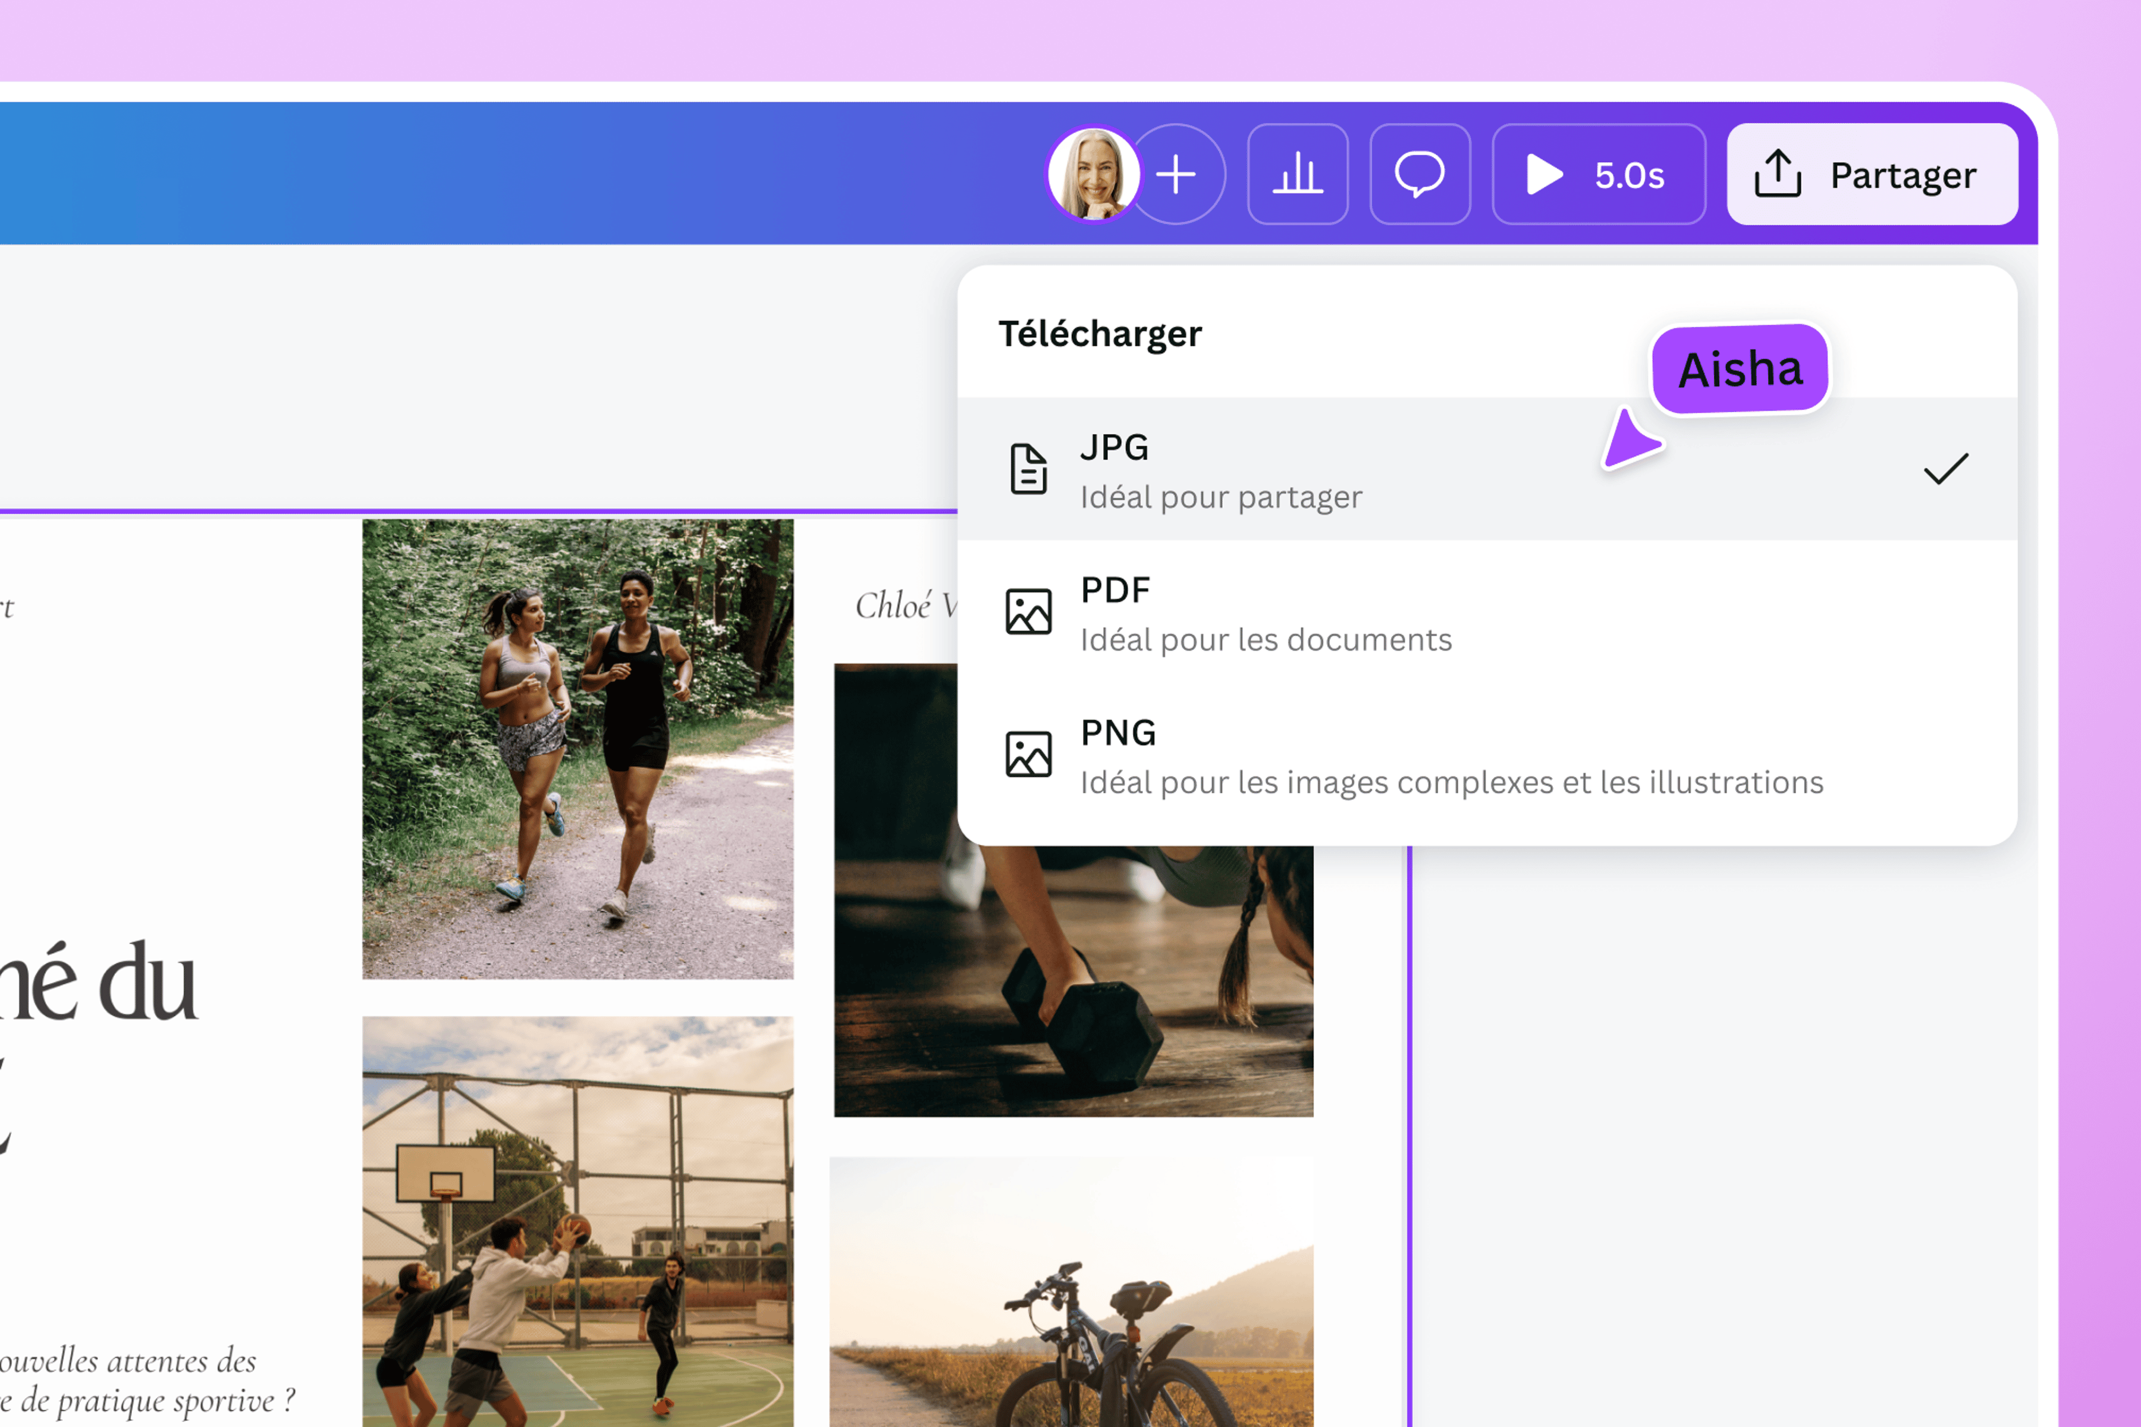Image resolution: width=2141 pixels, height=1427 pixels.
Task: Click the checkmark beside JPG
Action: click(1945, 469)
